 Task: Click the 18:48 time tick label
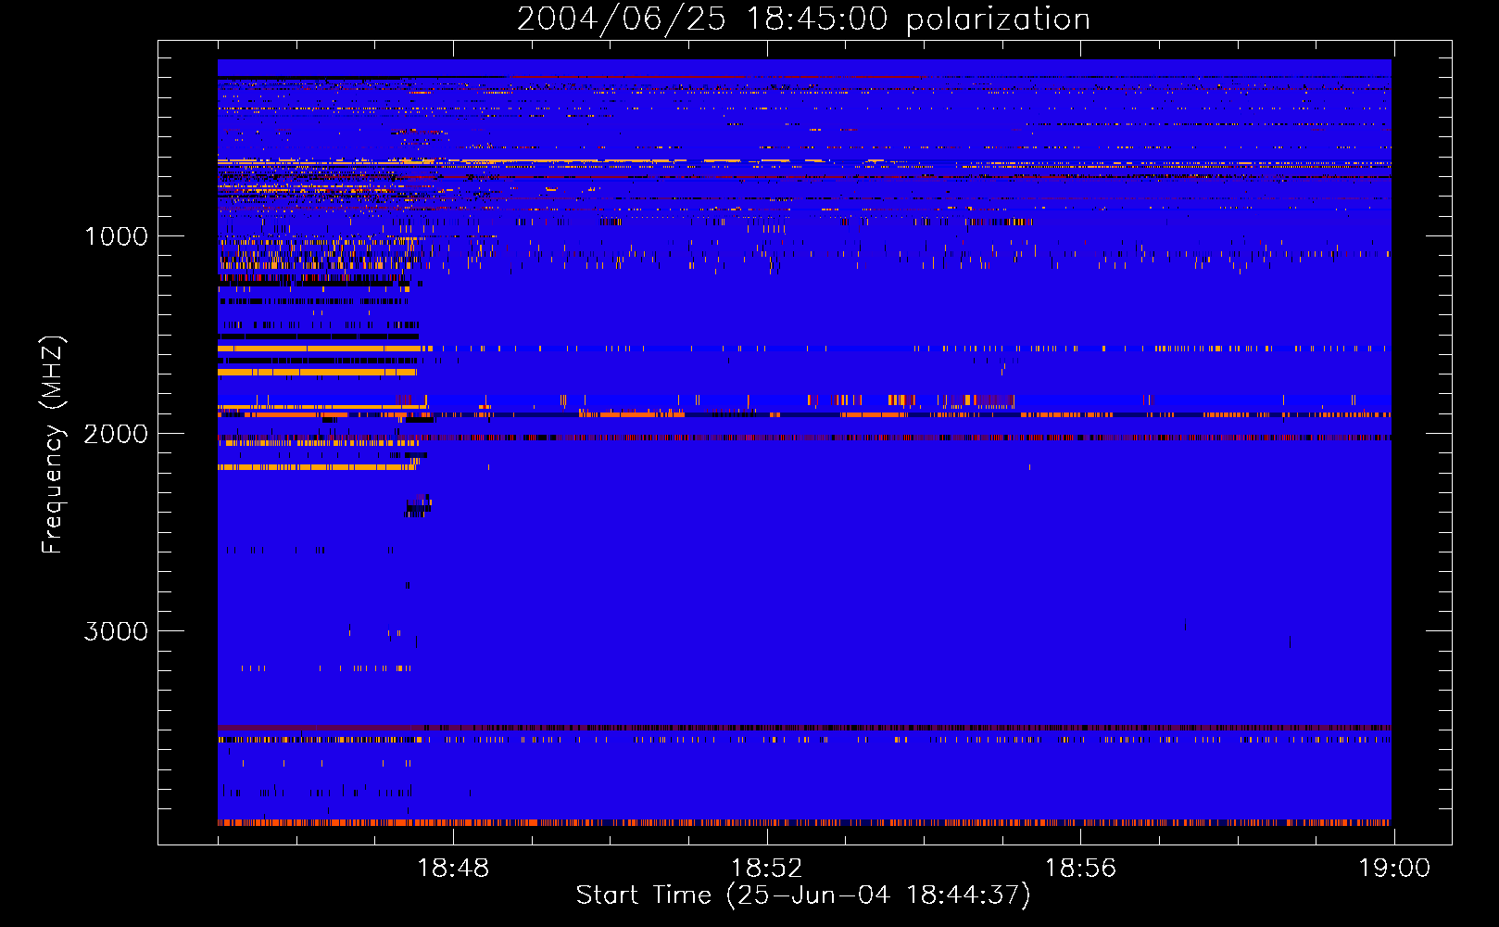tap(453, 869)
